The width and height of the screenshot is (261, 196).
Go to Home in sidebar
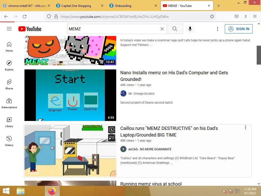9,47
